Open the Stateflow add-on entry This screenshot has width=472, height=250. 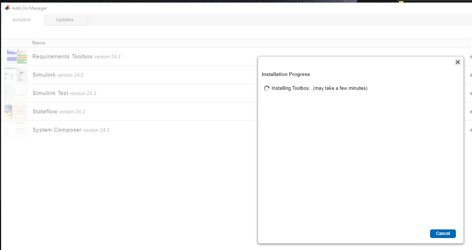click(45, 112)
